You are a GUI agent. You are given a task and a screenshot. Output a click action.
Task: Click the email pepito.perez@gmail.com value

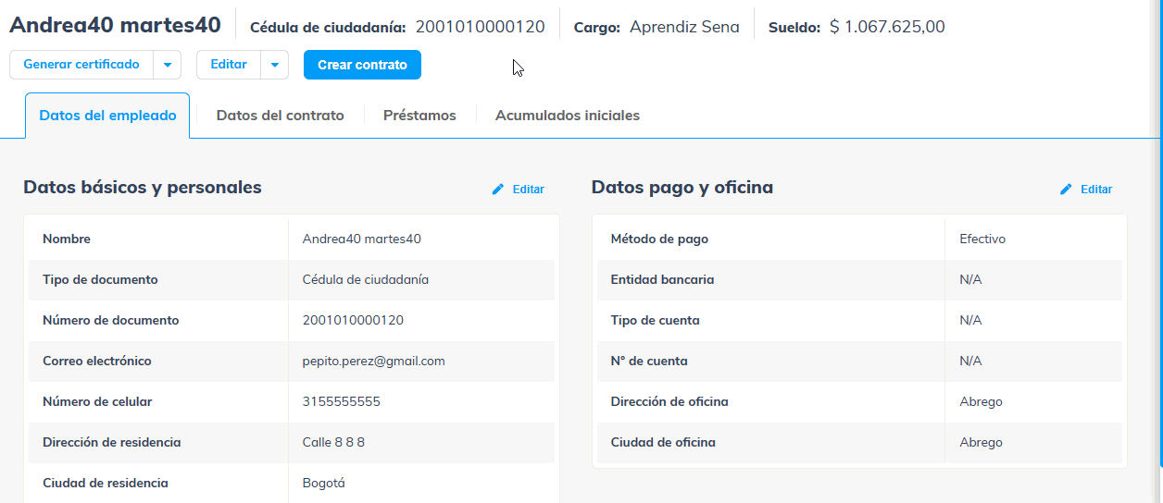(x=373, y=361)
